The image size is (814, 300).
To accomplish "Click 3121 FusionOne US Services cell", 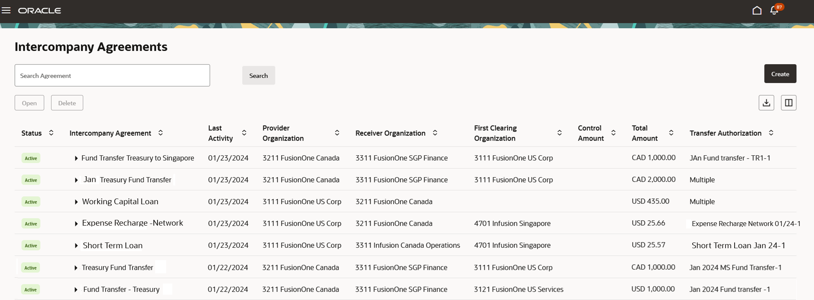I will point(519,289).
